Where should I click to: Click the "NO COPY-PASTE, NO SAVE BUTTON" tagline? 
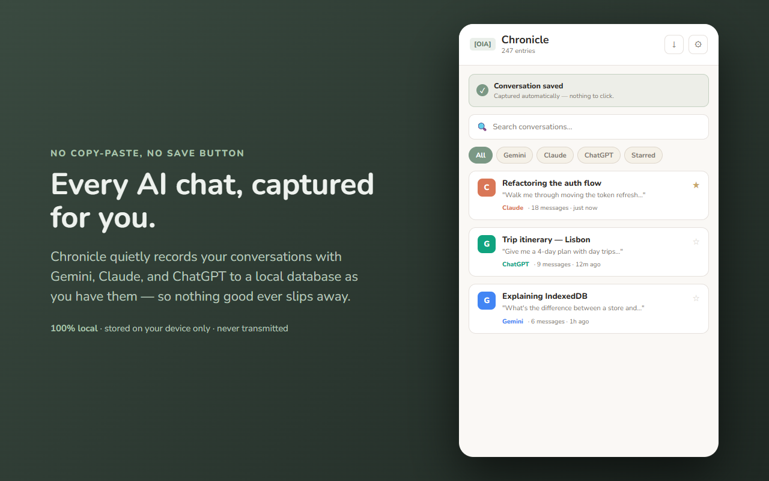coord(147,153)
